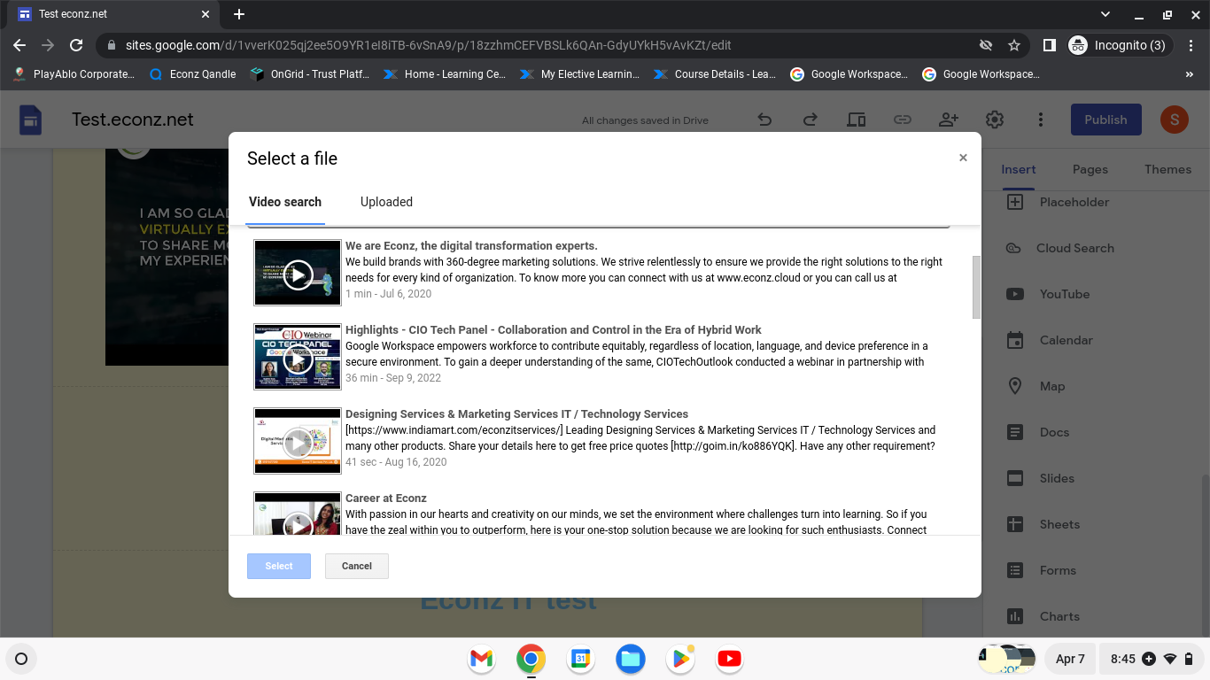
Task: Switch to the Uploaded tab
Action: coord(386,202)
